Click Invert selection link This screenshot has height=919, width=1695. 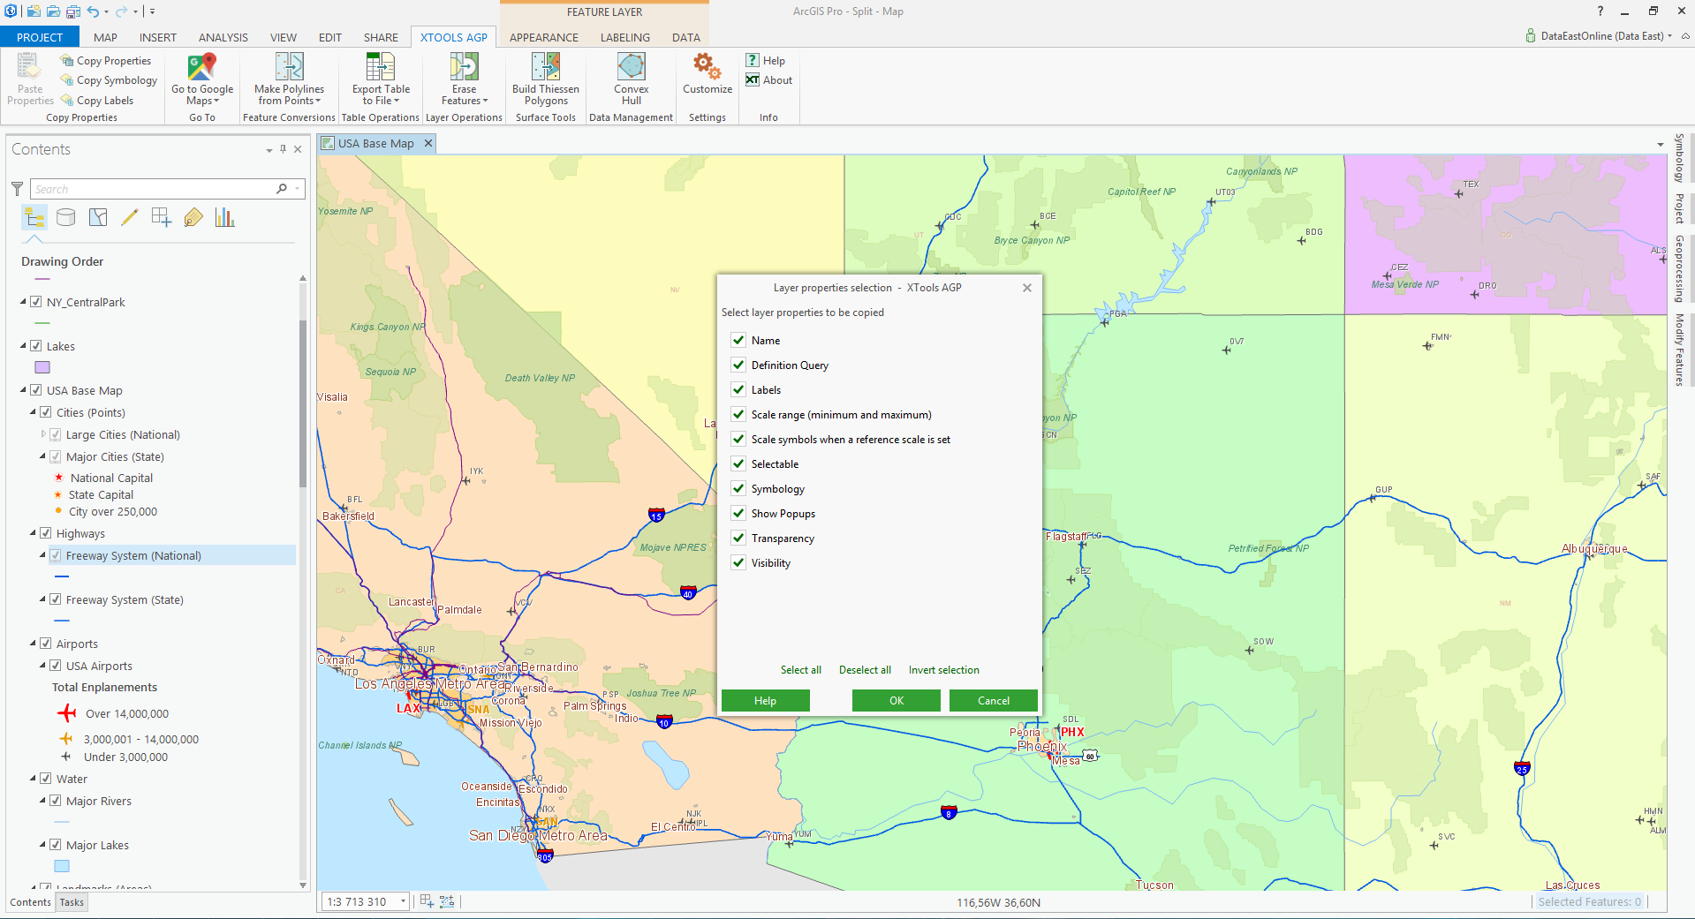coord(943,670)
